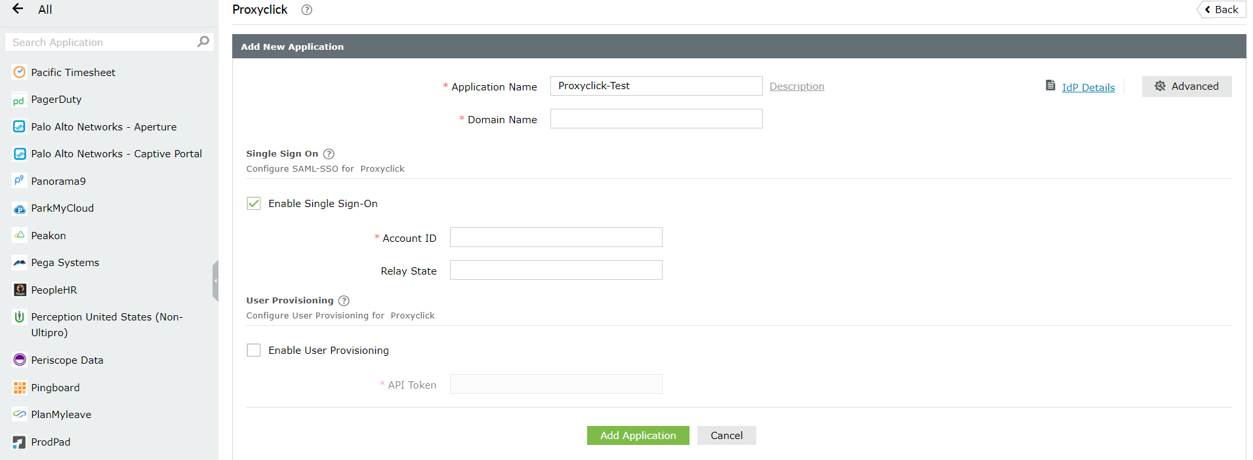Click the help icon next to Proxyclick title

pyautogui.click(x=306, y=10)
